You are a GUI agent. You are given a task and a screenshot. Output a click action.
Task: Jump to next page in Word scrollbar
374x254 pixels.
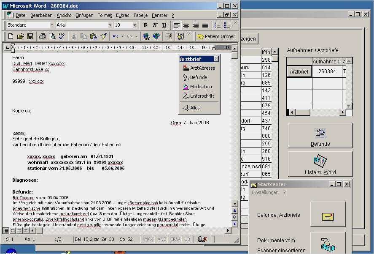point(235,224)
